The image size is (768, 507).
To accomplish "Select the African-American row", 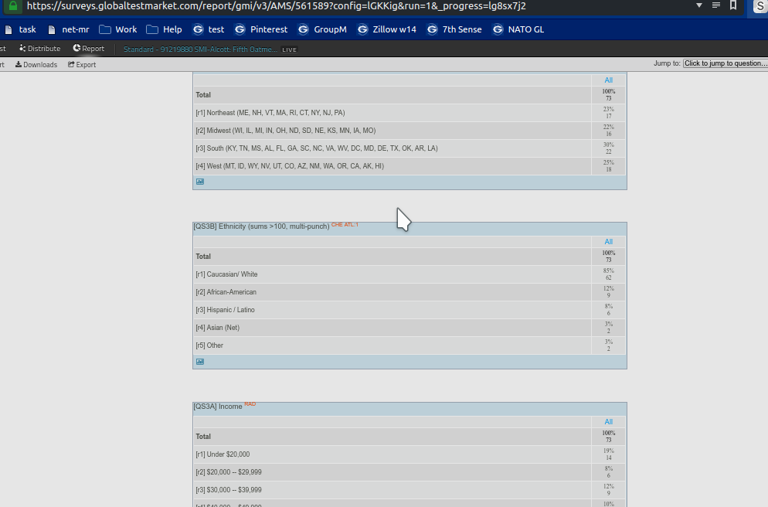I will click(x=409, y=292).
